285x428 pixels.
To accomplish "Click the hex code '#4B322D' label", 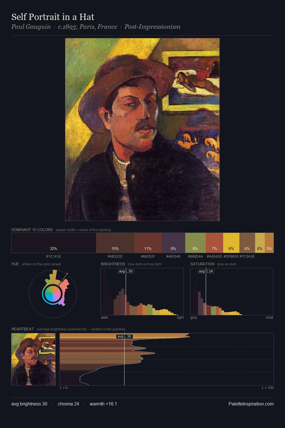I will [115, 257].
